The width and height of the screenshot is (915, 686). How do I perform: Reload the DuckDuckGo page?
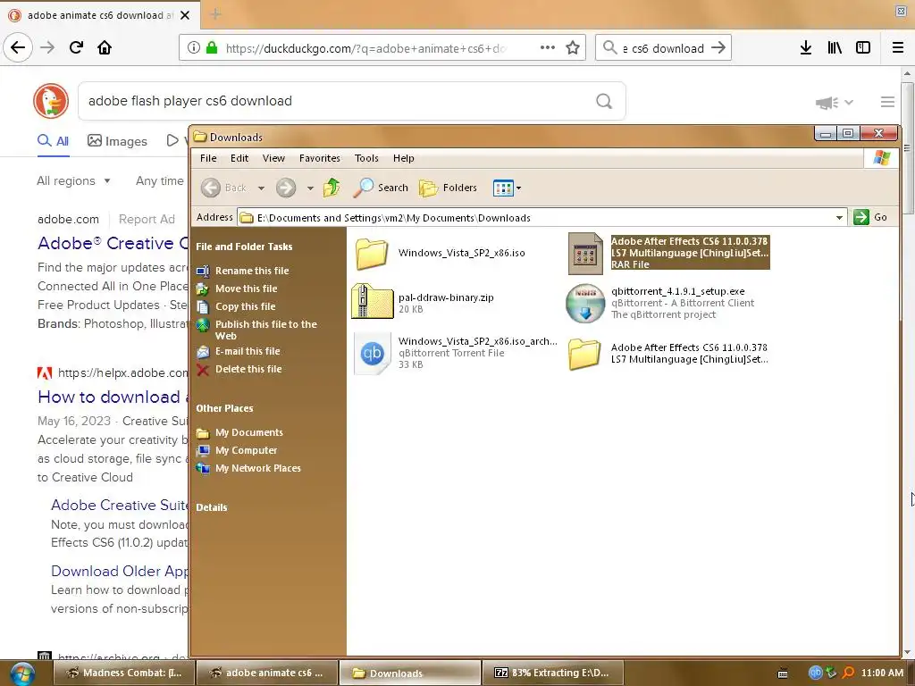76,47
